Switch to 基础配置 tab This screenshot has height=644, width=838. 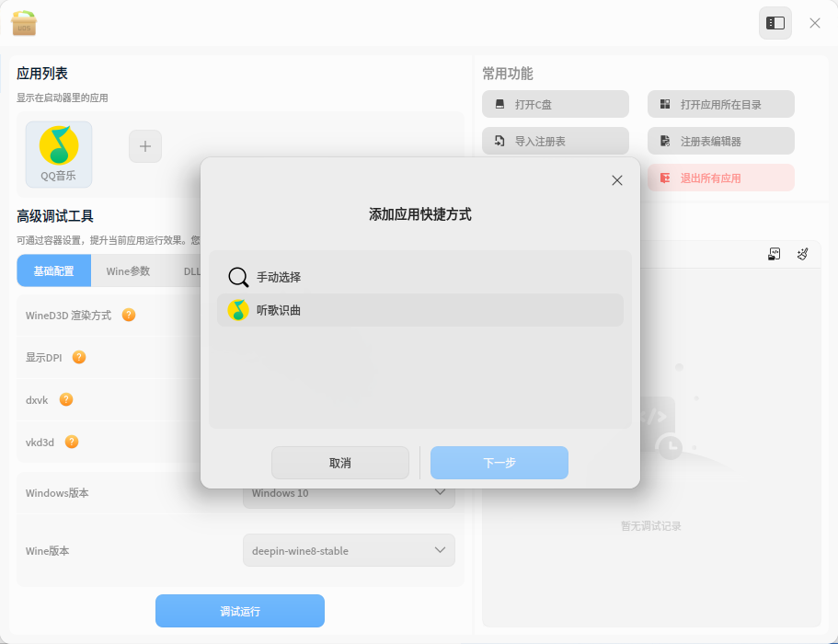coord(54,271)
